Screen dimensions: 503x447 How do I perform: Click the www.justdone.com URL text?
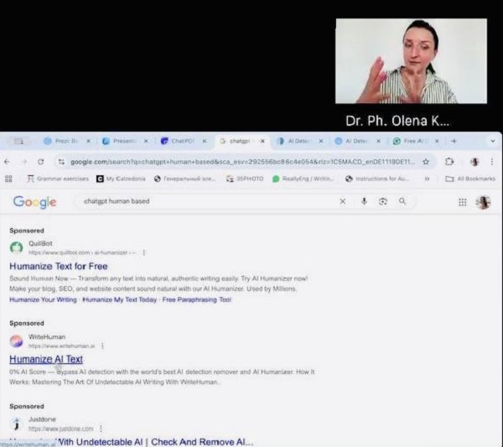[61, 429]
